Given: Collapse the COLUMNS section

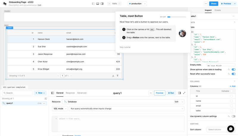Looking at the screenshot, I should (x=234, y=81).
